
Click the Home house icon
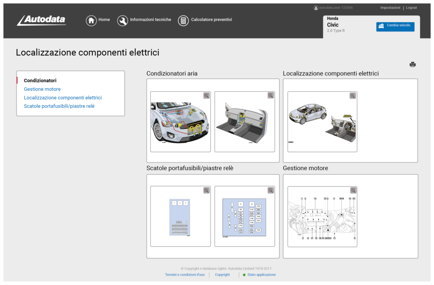[x=91, y=20]
